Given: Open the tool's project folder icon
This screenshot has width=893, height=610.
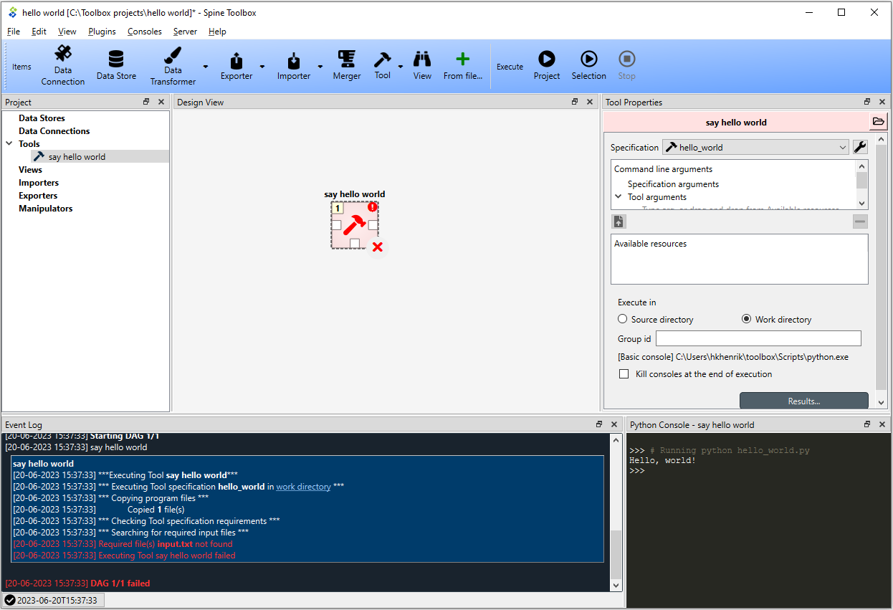Looking at the screenshot, I should pos(878,122).
